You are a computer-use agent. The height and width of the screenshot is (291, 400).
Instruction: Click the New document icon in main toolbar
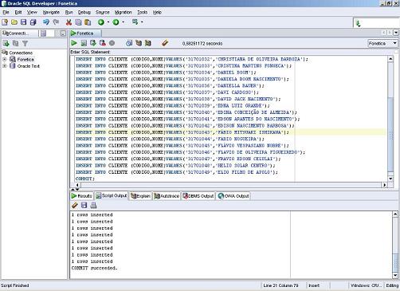point(5,22)
